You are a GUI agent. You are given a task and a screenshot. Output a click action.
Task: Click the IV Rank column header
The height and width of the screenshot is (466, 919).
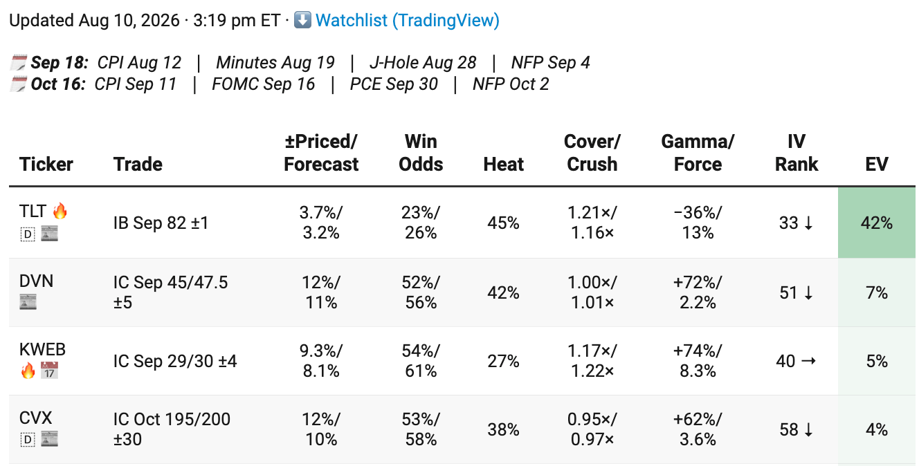coord(797,153)
